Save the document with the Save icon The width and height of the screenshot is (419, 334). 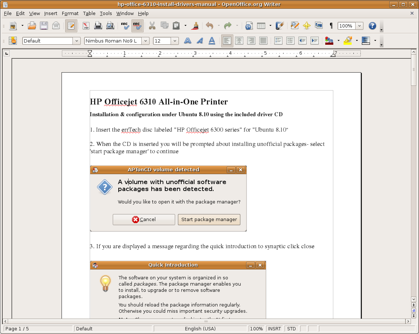click(x=44, y=26)
